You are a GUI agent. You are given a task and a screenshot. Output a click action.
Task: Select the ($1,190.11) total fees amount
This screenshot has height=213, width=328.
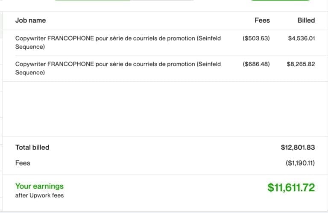(300, 163)
